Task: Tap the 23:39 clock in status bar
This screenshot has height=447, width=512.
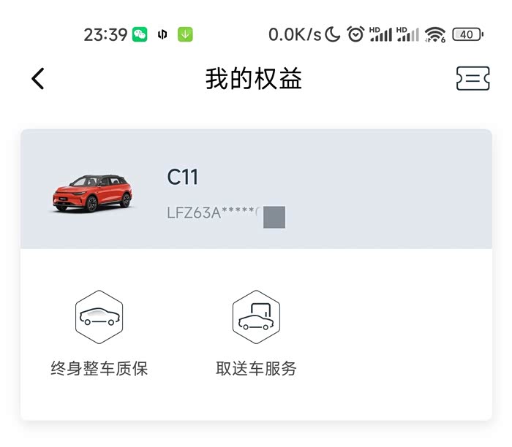Action: point(105,34)
